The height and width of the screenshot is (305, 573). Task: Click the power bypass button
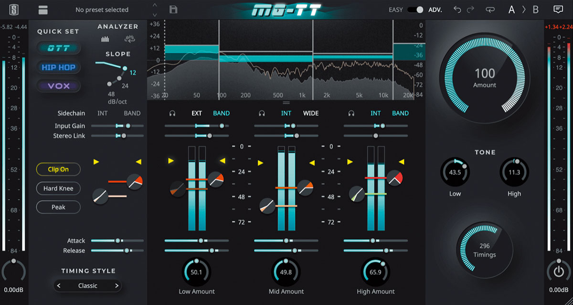(558, 272)
